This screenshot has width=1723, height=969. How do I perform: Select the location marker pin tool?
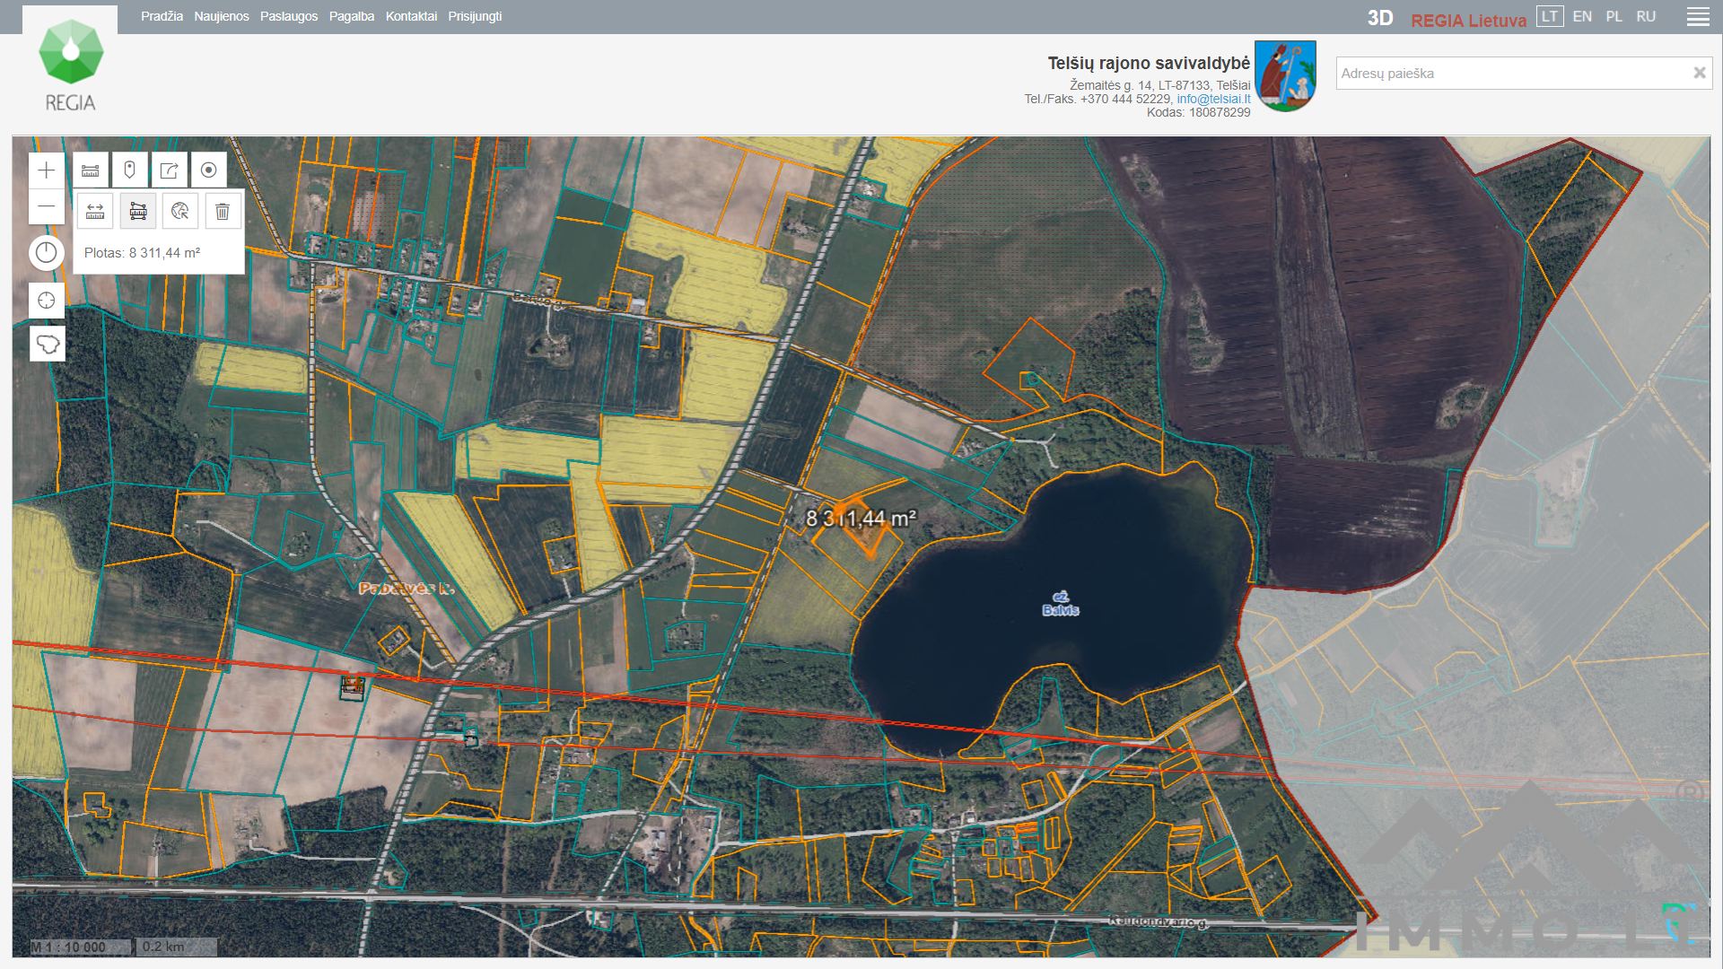[x=130, y=170]
